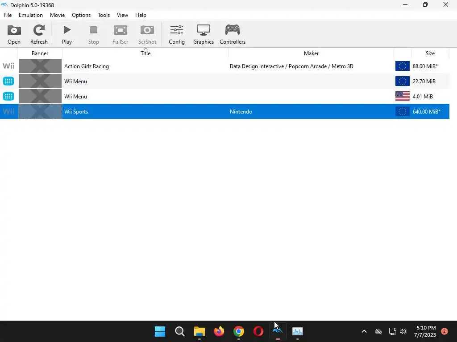Start the game with the Play button

click(x=67, y=35)
